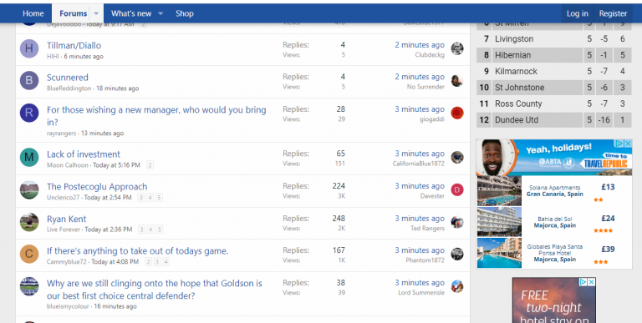Click blueismycolour's avatar on Goldson thread
Image resolution: width=642 pixels, height=323 pixels.
tap(29, 286)
